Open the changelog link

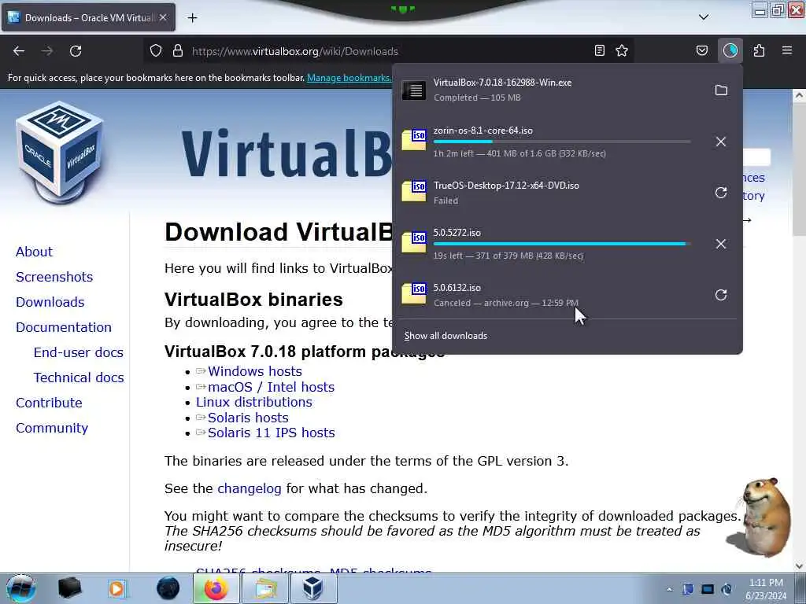click(250, 488)
